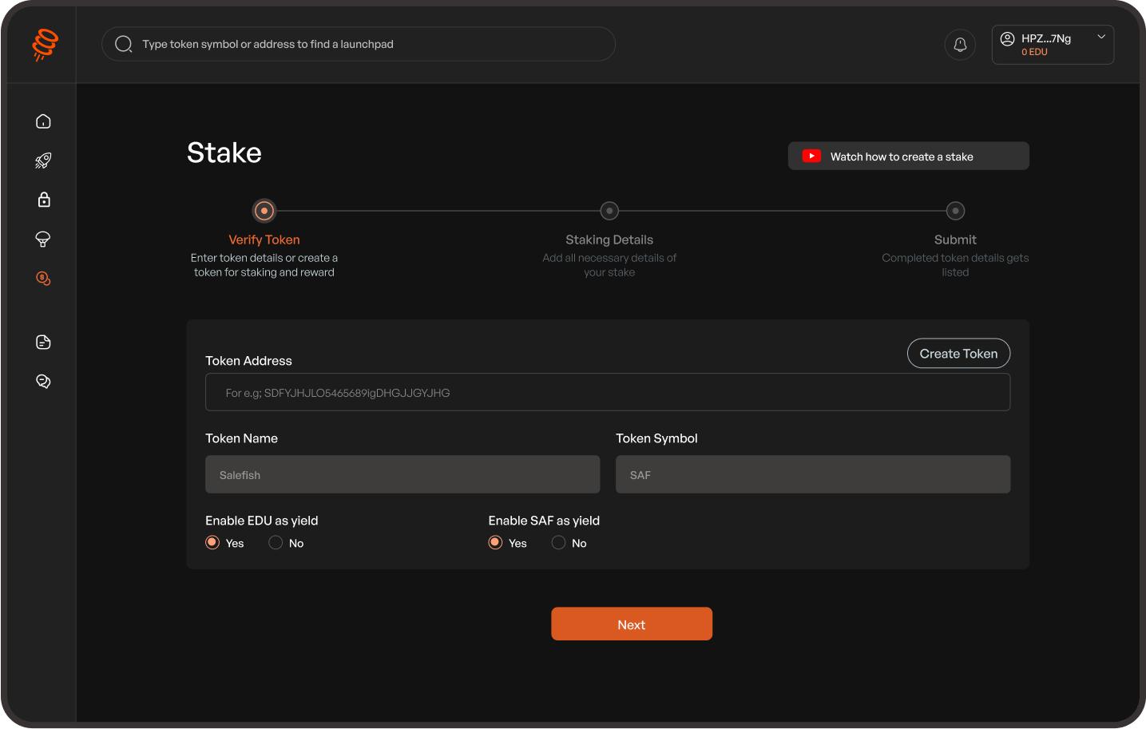Select Yes for Enable EDU as yield
This screenshot has width=1146, height=729.
212,542
